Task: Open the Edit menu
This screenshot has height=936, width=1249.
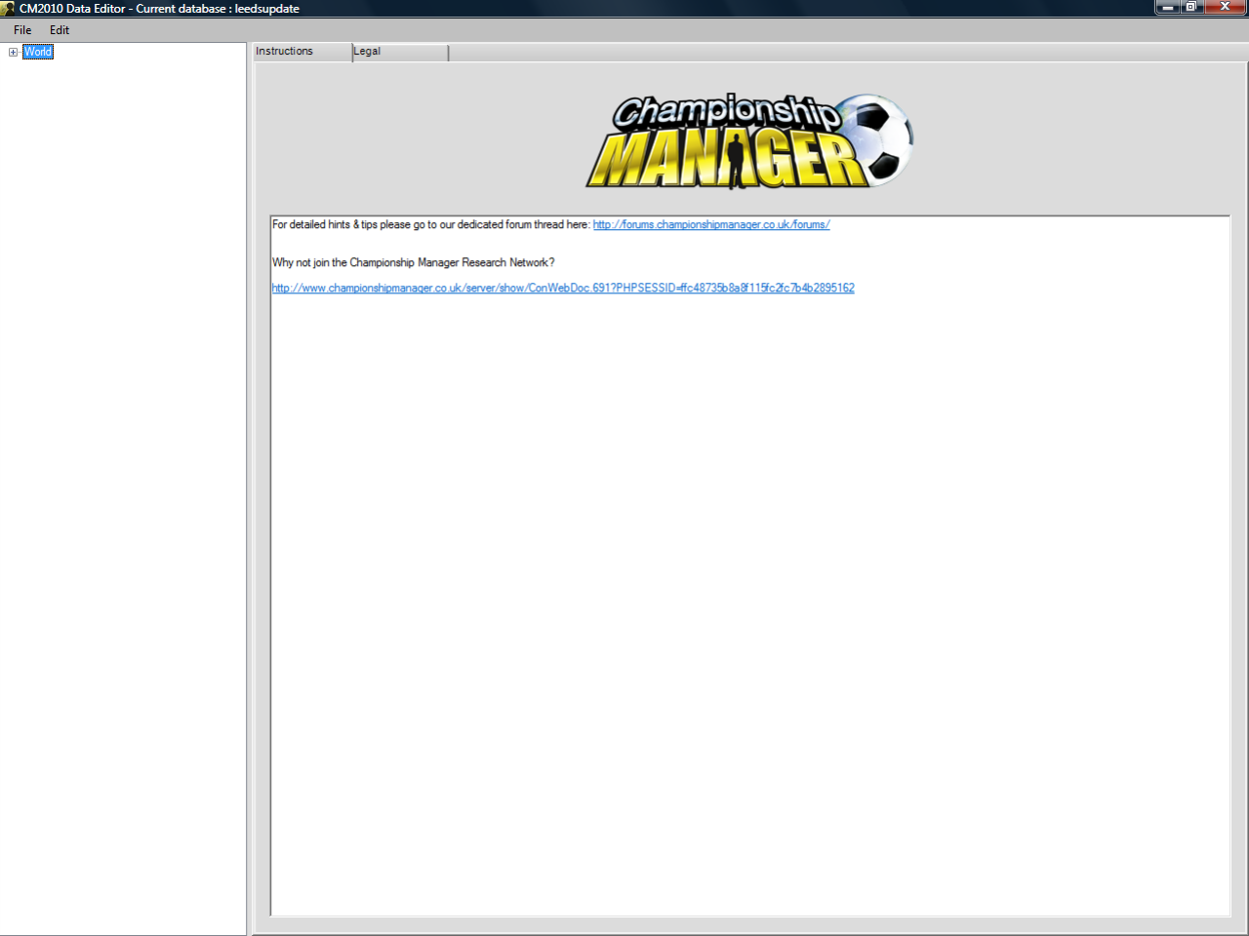Action: (60, 30)
